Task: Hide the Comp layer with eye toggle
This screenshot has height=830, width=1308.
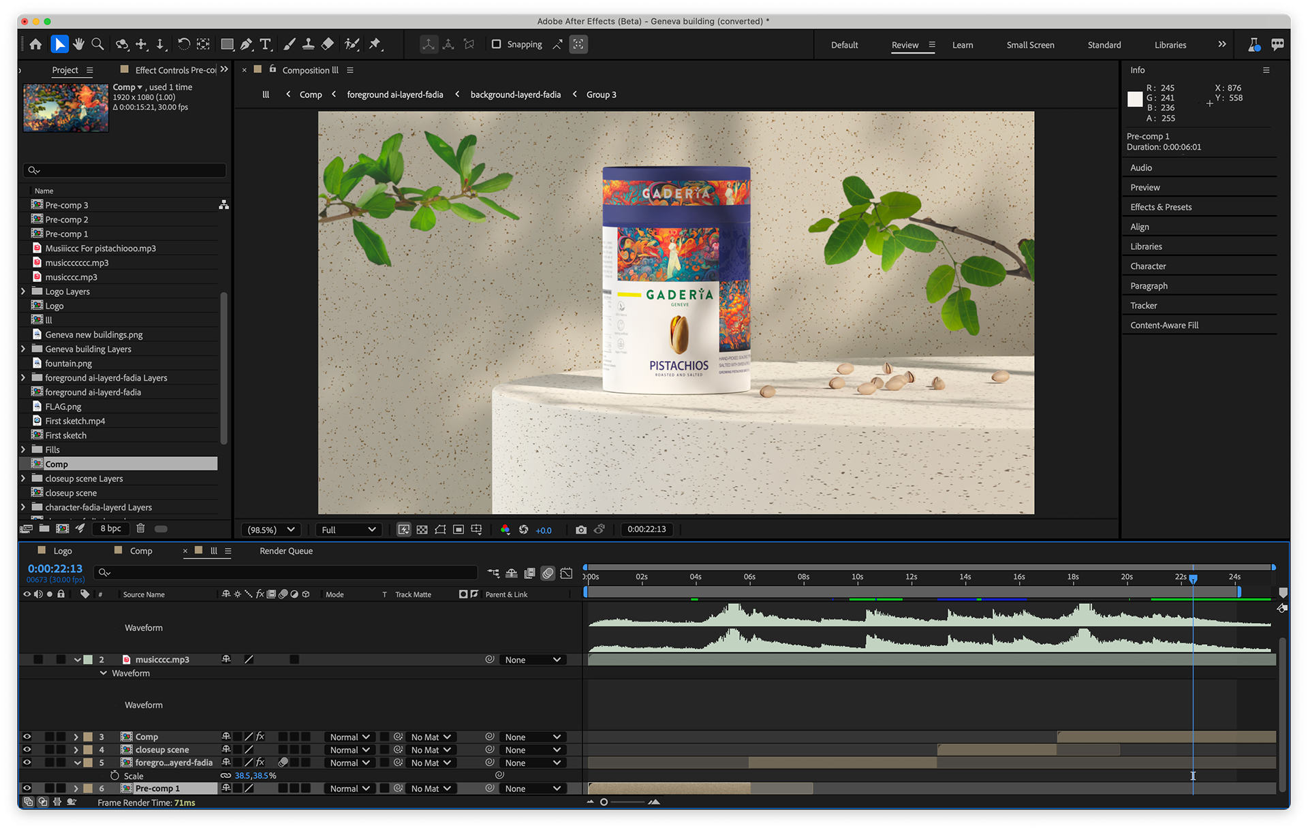Action: pos(27,737)
